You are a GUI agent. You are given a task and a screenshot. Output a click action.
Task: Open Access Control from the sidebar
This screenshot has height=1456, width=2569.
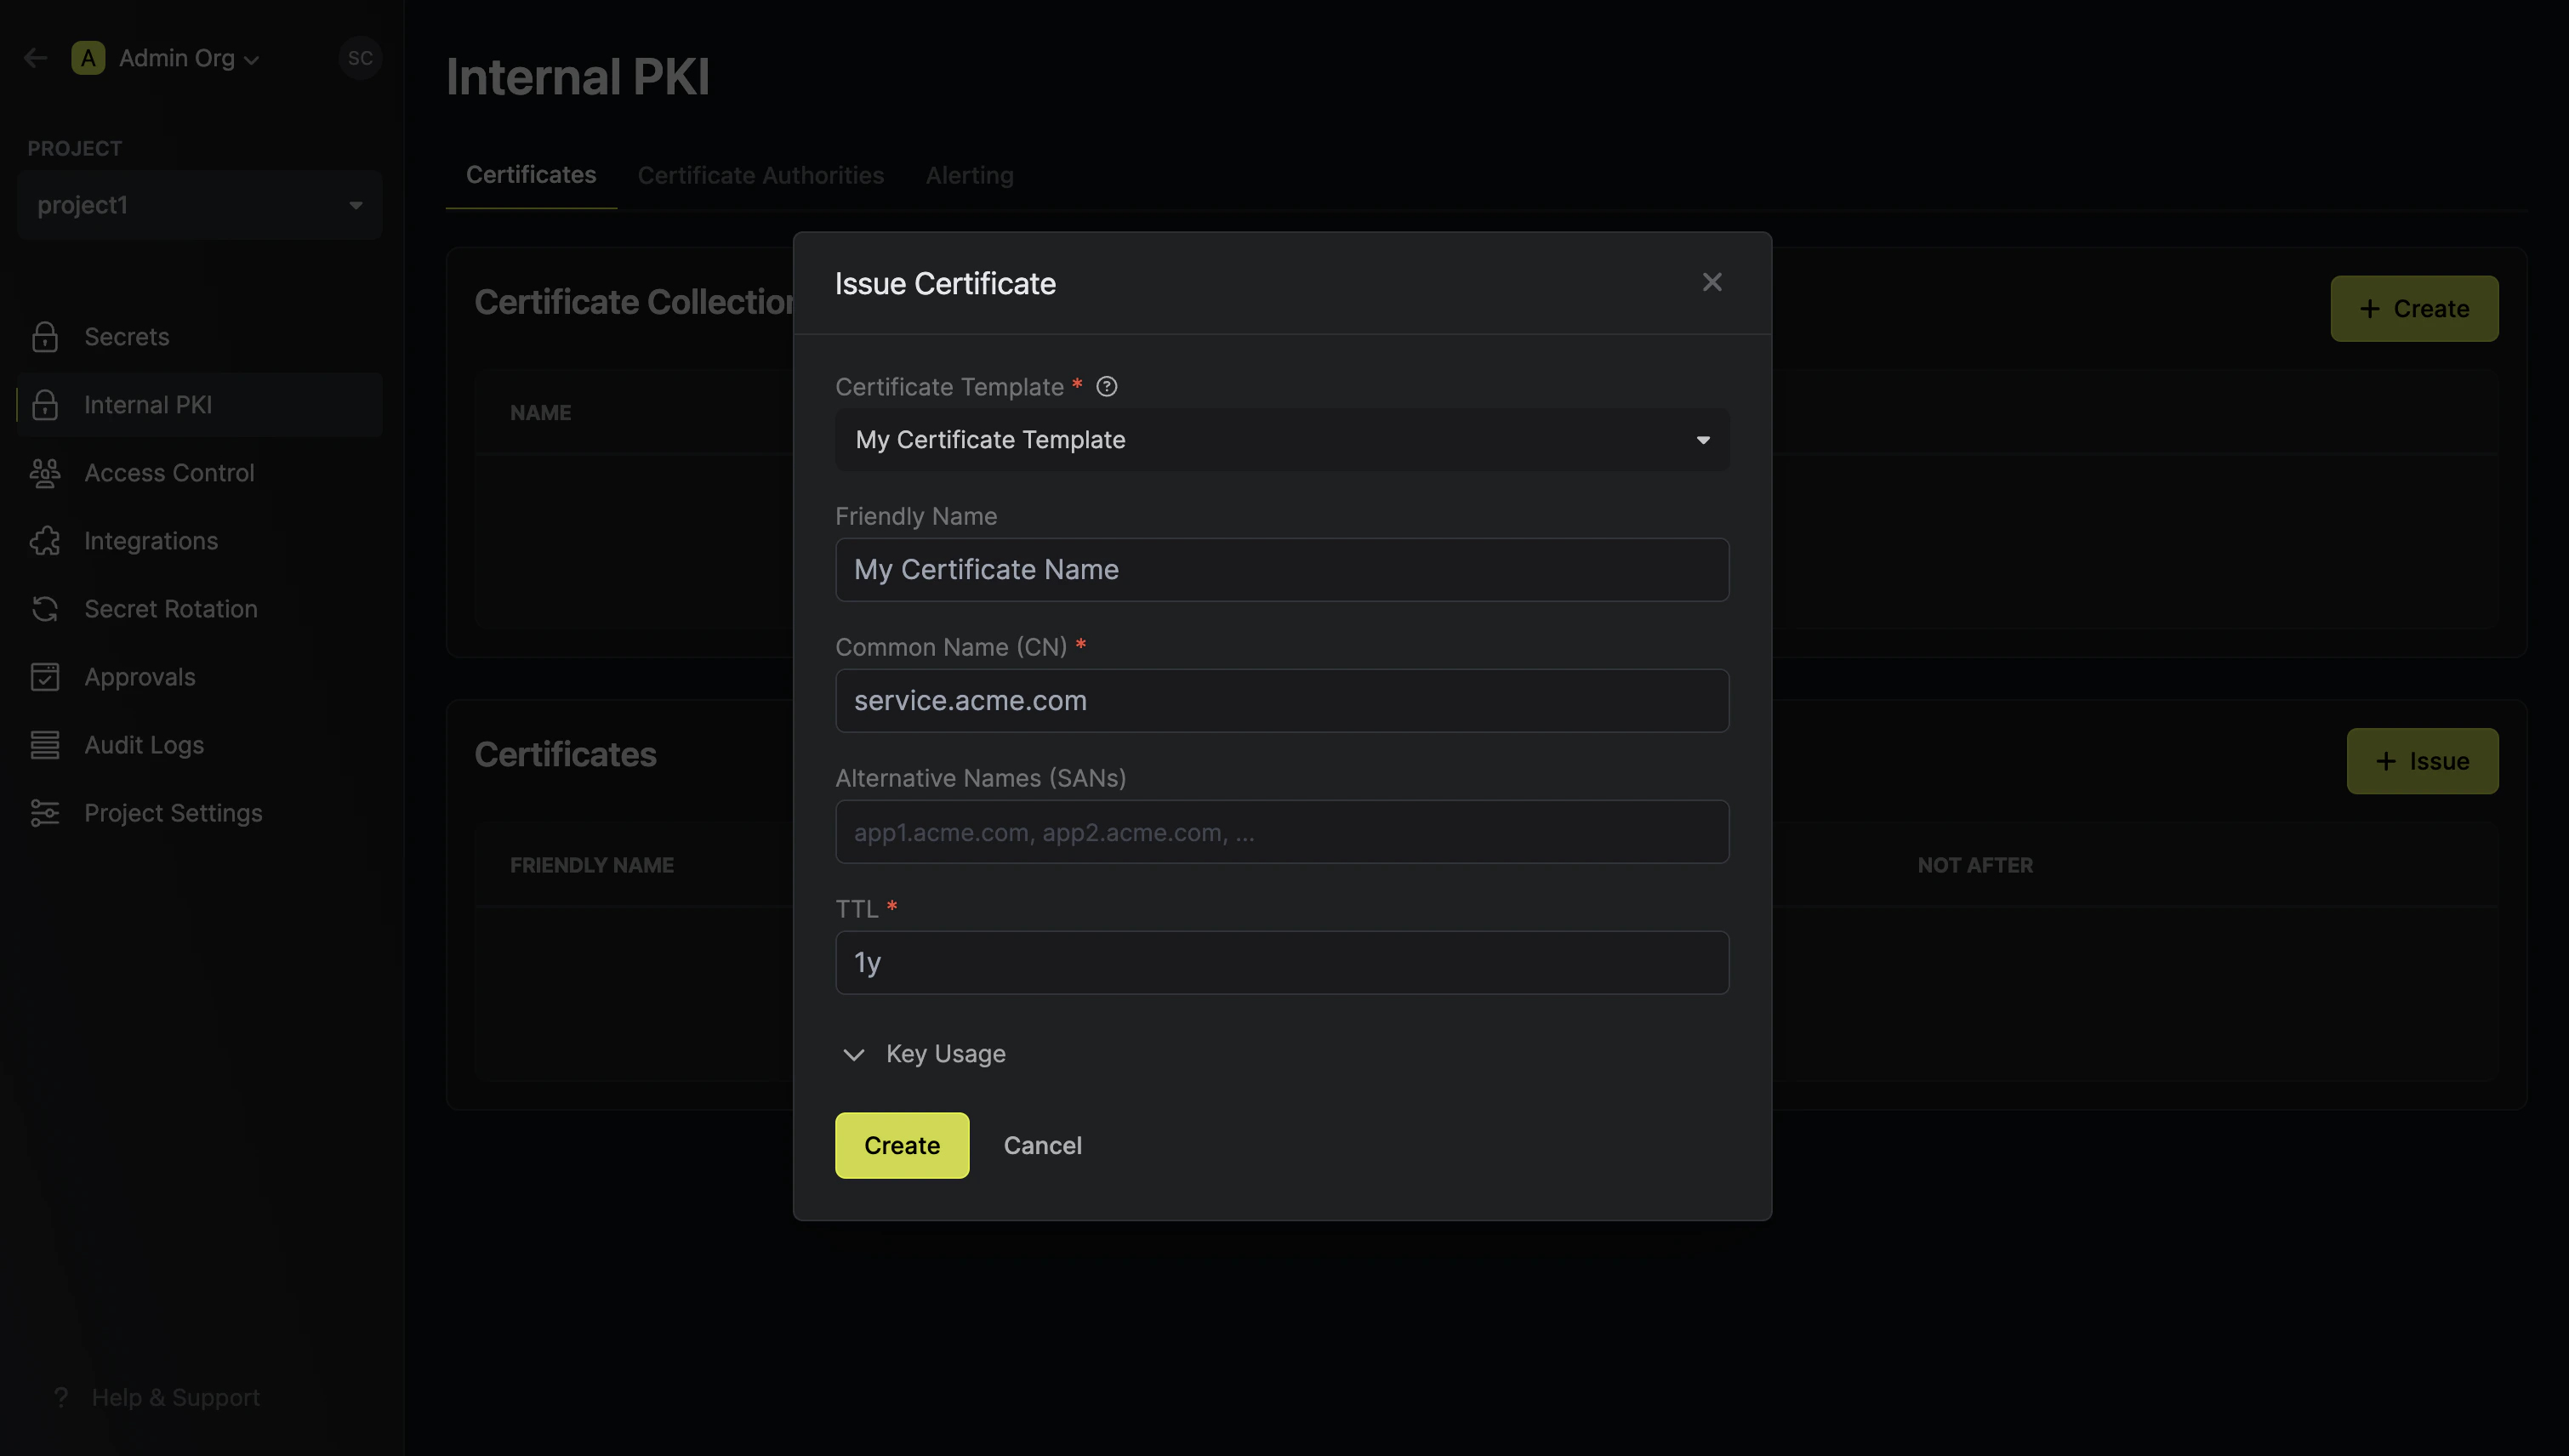(199, 473)
